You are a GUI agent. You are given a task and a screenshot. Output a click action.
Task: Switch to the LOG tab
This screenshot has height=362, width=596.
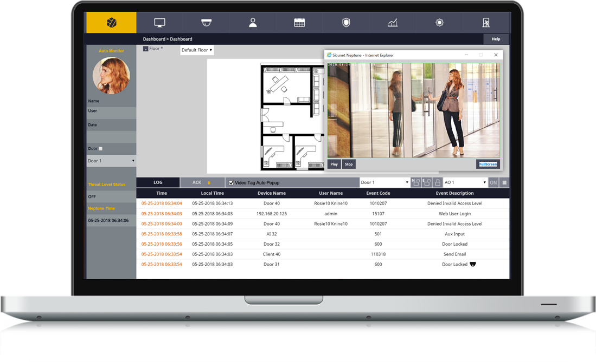click(158, 182)
